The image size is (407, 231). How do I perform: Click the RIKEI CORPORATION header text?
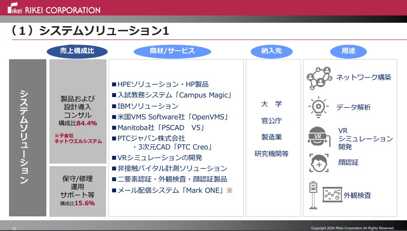tap(63, 10)
